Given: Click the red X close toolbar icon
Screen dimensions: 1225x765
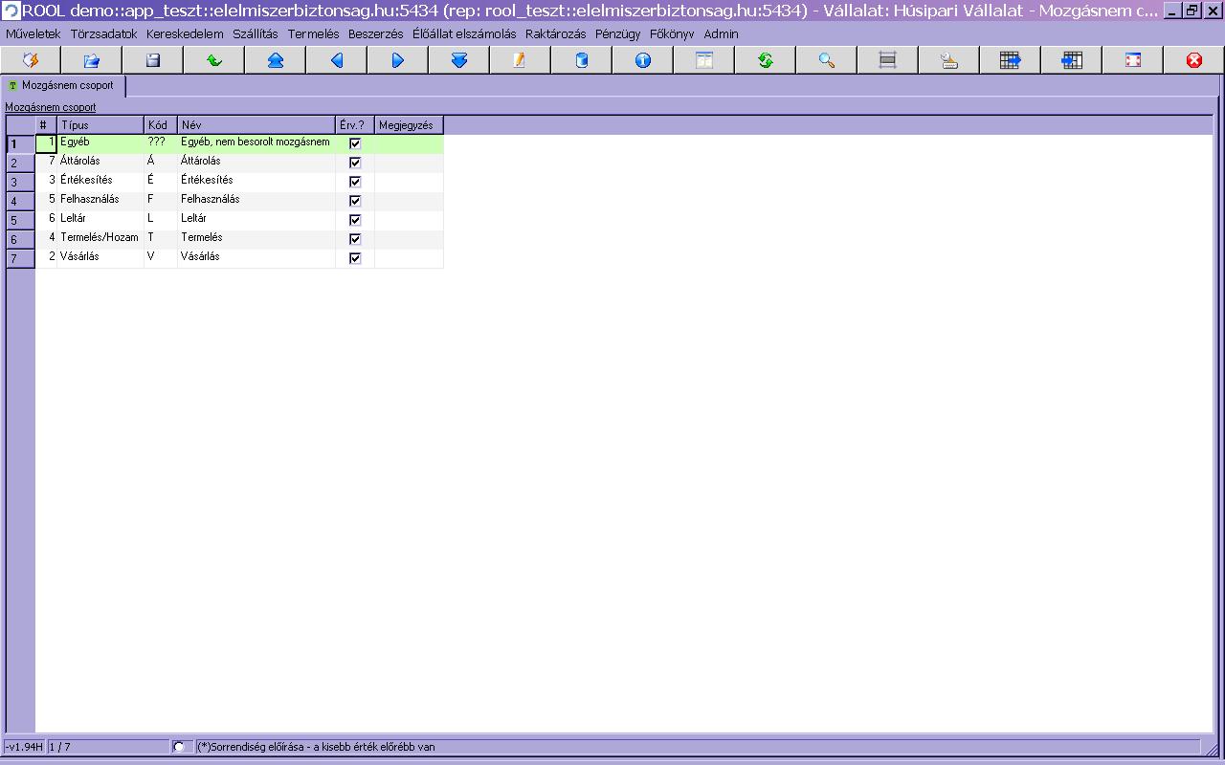Looking at the screenshot, I should click(1194, 60).
